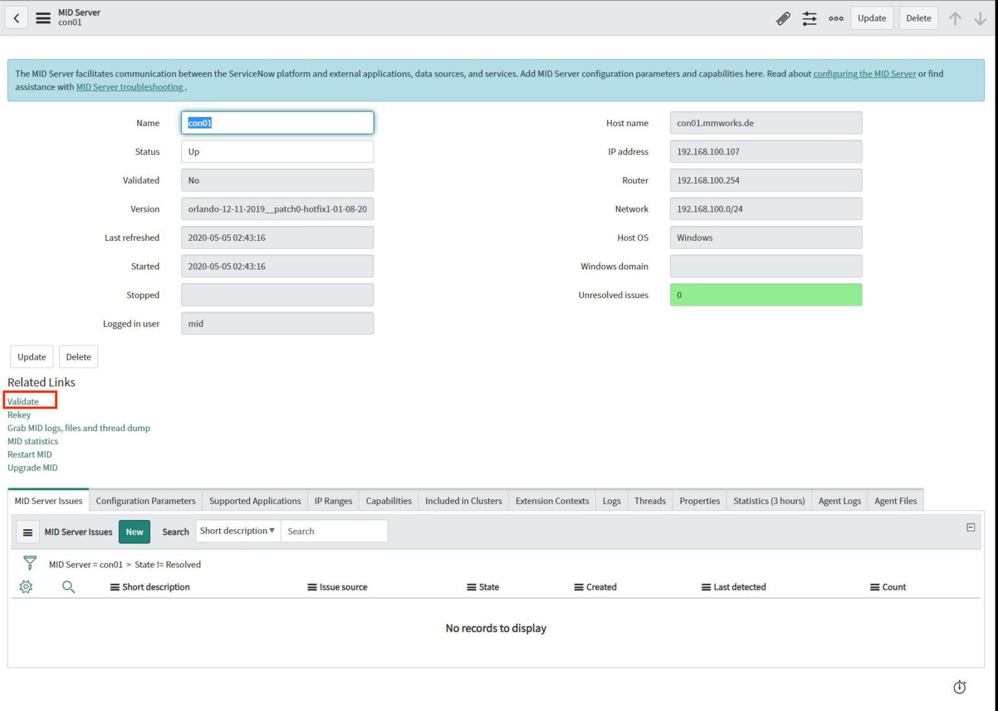Click the Update button below the form
This screenshot has width=998, height=711.
(31, 356)
